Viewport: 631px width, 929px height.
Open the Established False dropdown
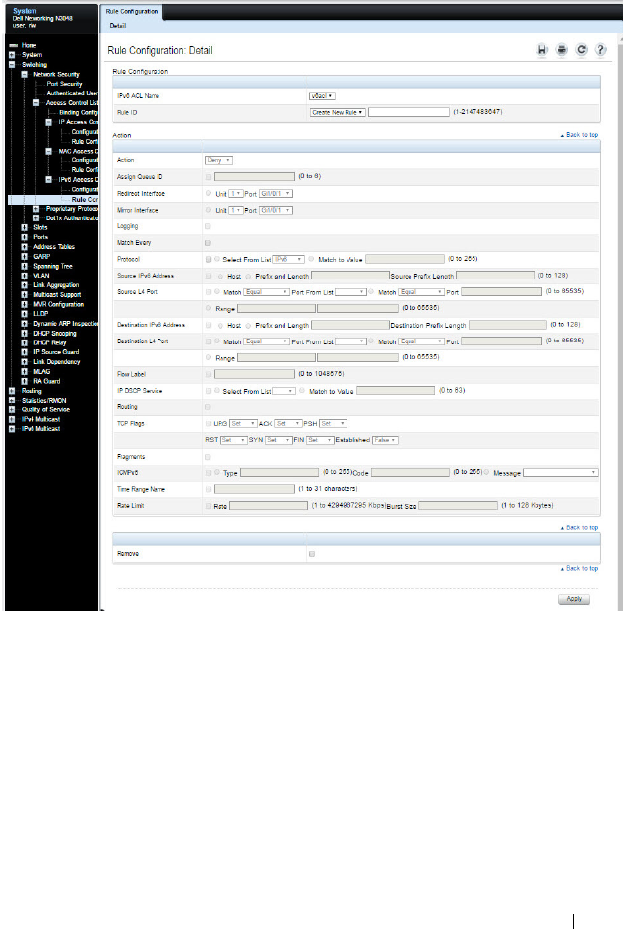385,440
